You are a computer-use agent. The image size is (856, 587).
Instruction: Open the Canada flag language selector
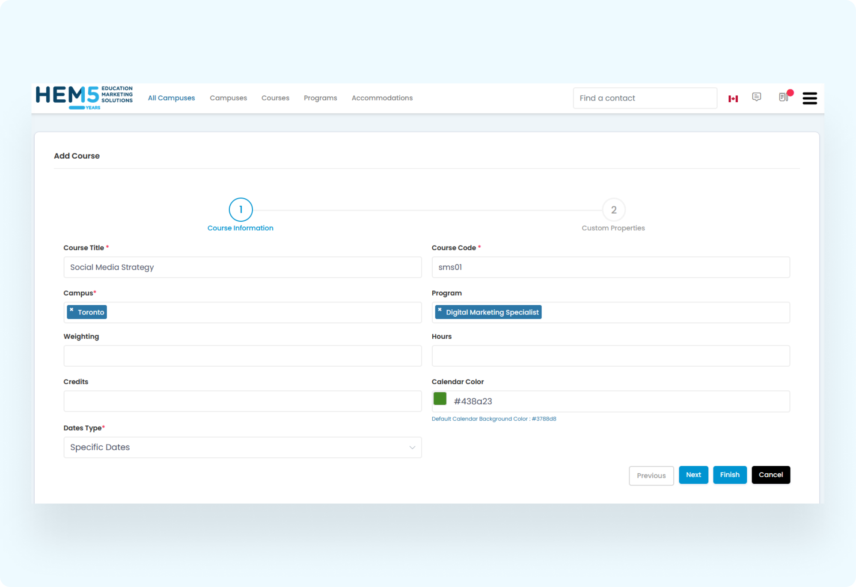[x=733, y=99]
